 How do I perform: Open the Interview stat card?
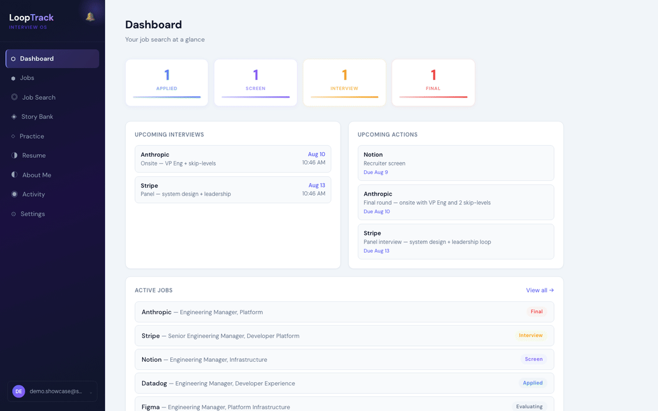point(344,83)
